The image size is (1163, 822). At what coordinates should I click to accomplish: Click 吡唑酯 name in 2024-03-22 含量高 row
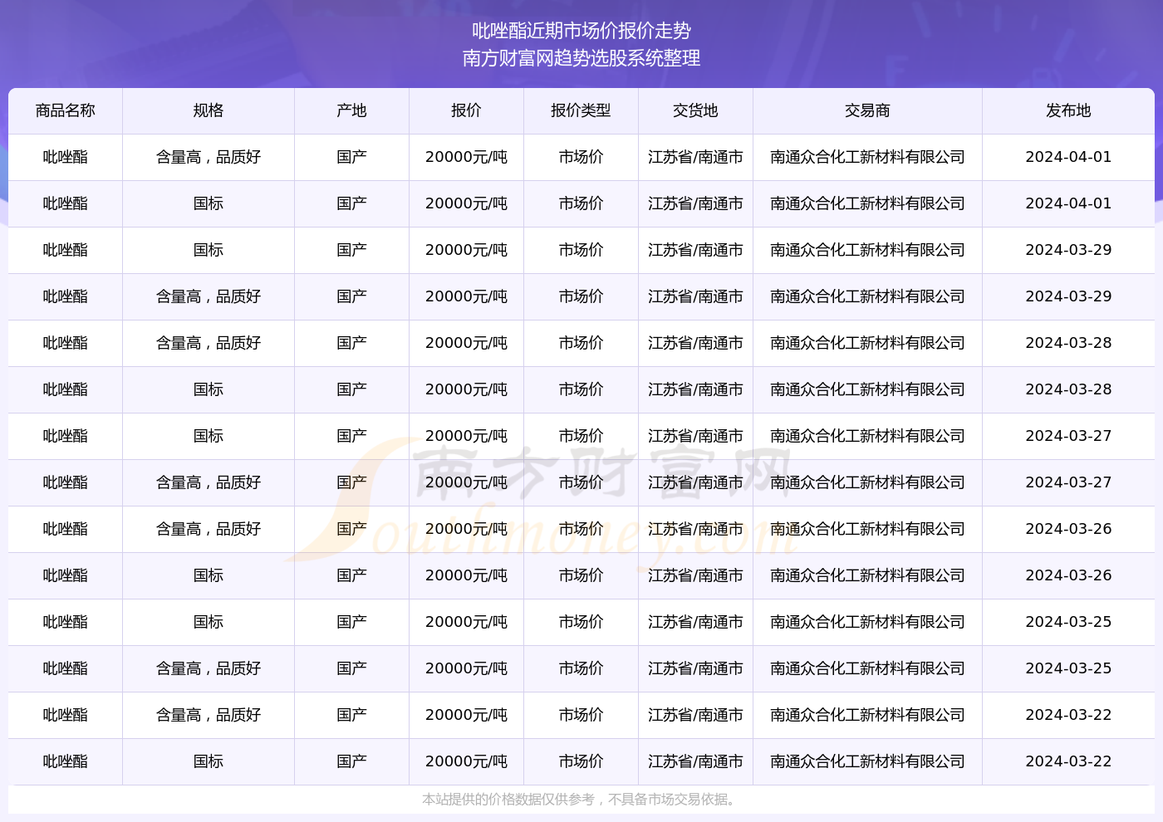click(66, 715)
